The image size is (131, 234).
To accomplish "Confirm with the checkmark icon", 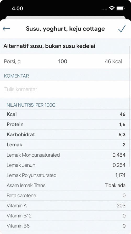I will pyautogui.click(x=122, y=28).
